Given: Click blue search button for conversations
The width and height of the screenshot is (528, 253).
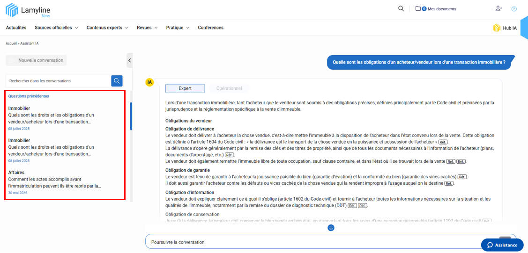Looking at the screenshot, I should 117,81.
